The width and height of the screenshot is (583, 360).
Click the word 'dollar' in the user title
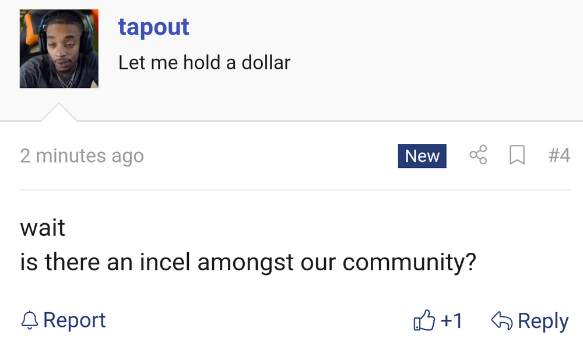coord(265,62)
